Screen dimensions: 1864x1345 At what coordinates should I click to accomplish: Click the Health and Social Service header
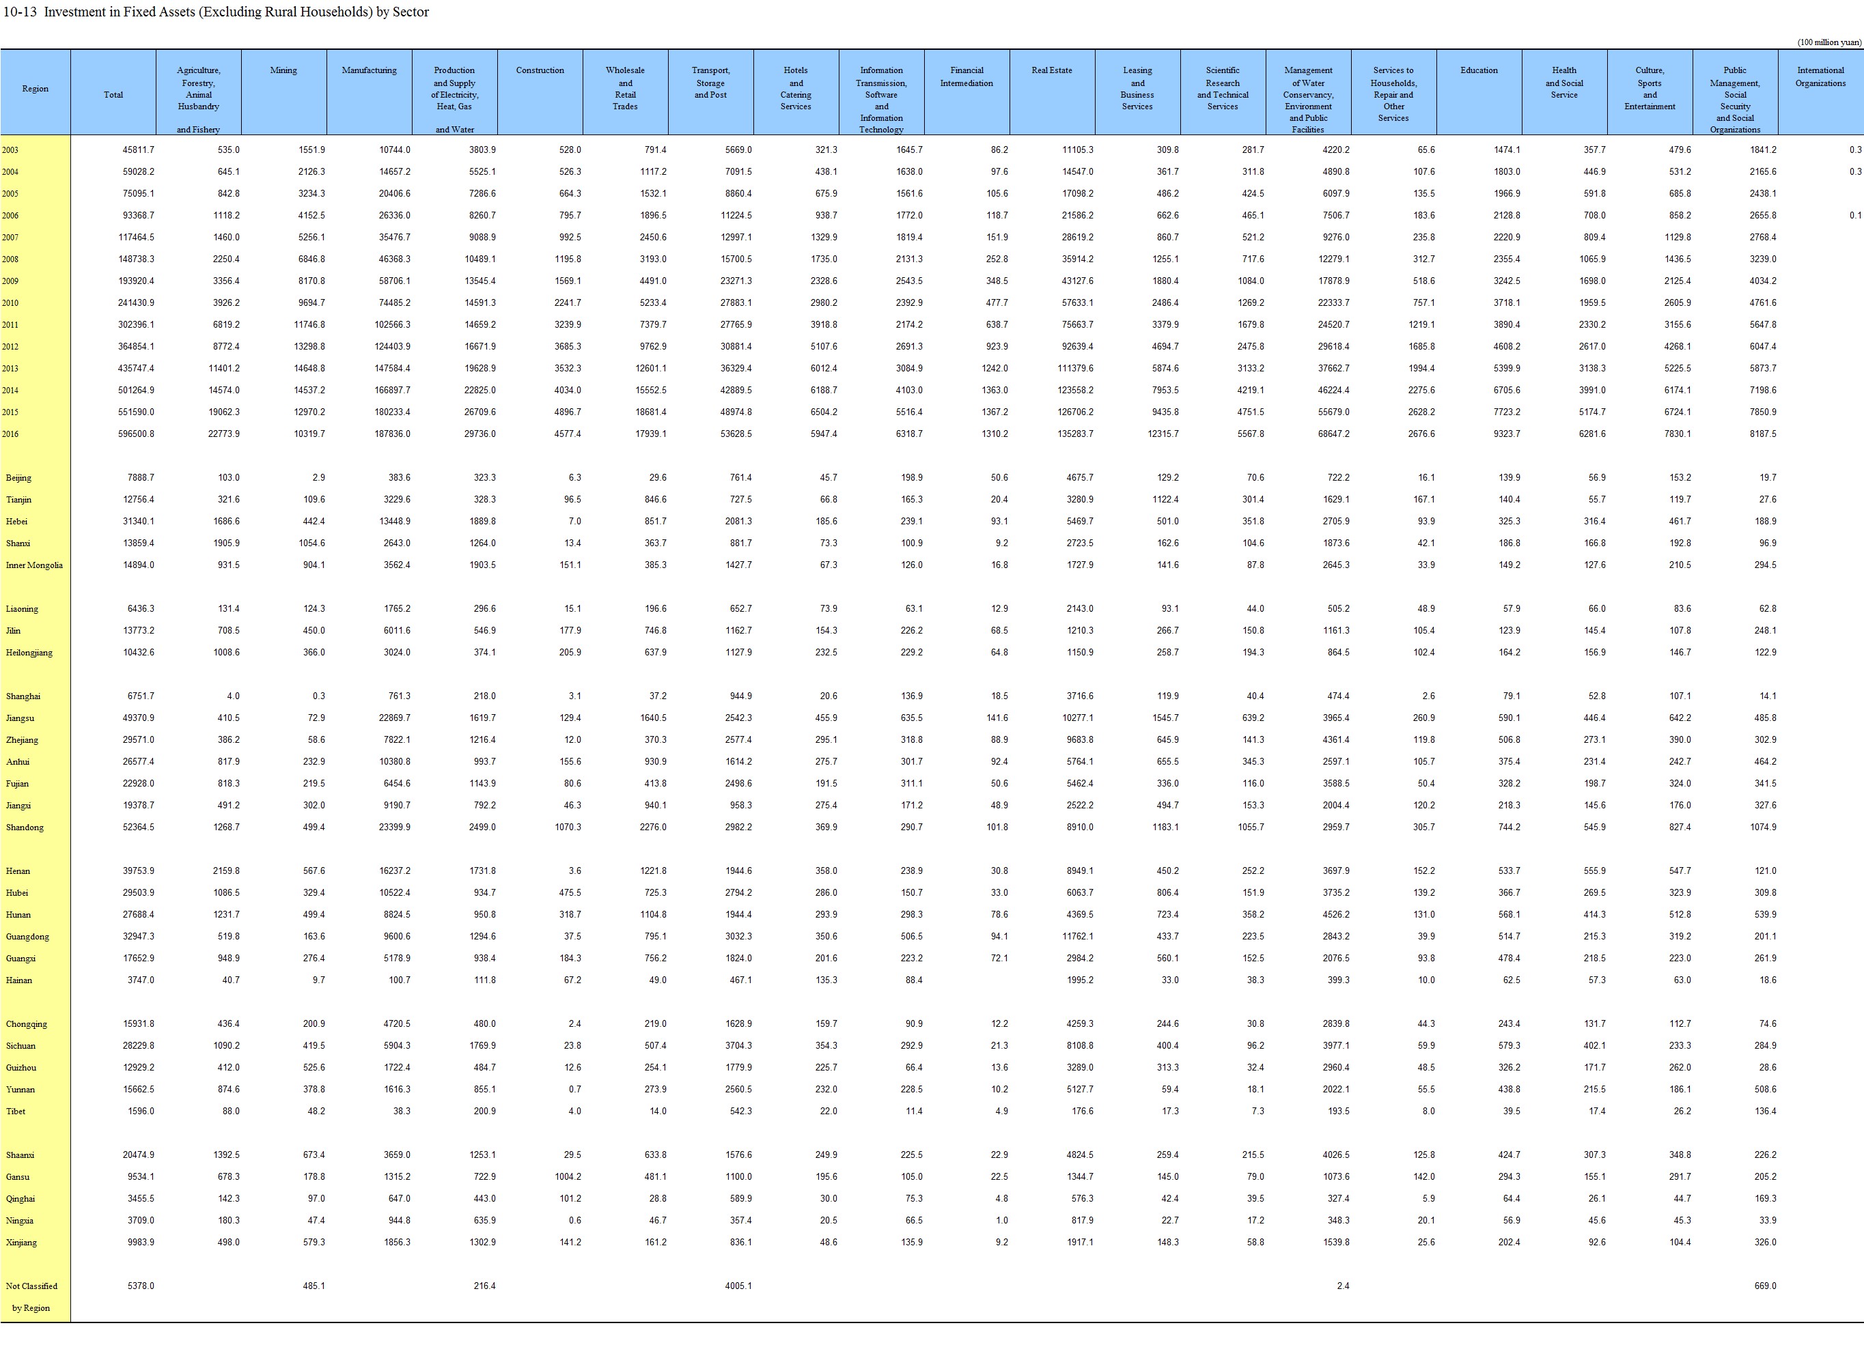click(x=1564, y=82)
